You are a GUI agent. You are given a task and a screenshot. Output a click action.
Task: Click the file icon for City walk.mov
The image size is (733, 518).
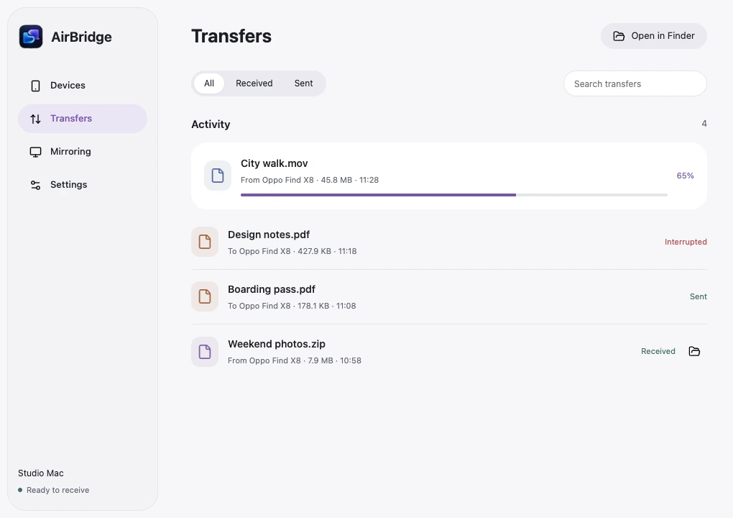click(x=218, y=176)
